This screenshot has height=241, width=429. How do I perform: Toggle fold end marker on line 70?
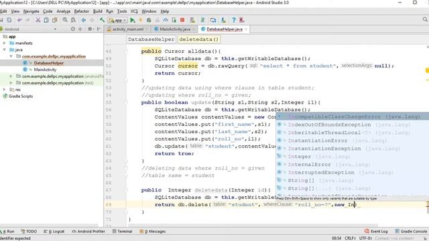click(126, 212)
